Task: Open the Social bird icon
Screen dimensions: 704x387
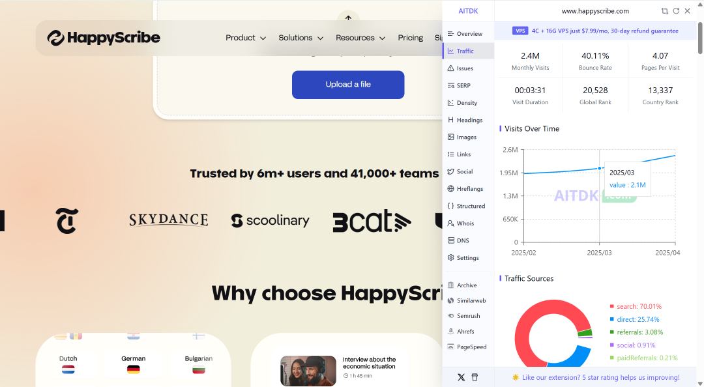Action: (x=451, y=171)
